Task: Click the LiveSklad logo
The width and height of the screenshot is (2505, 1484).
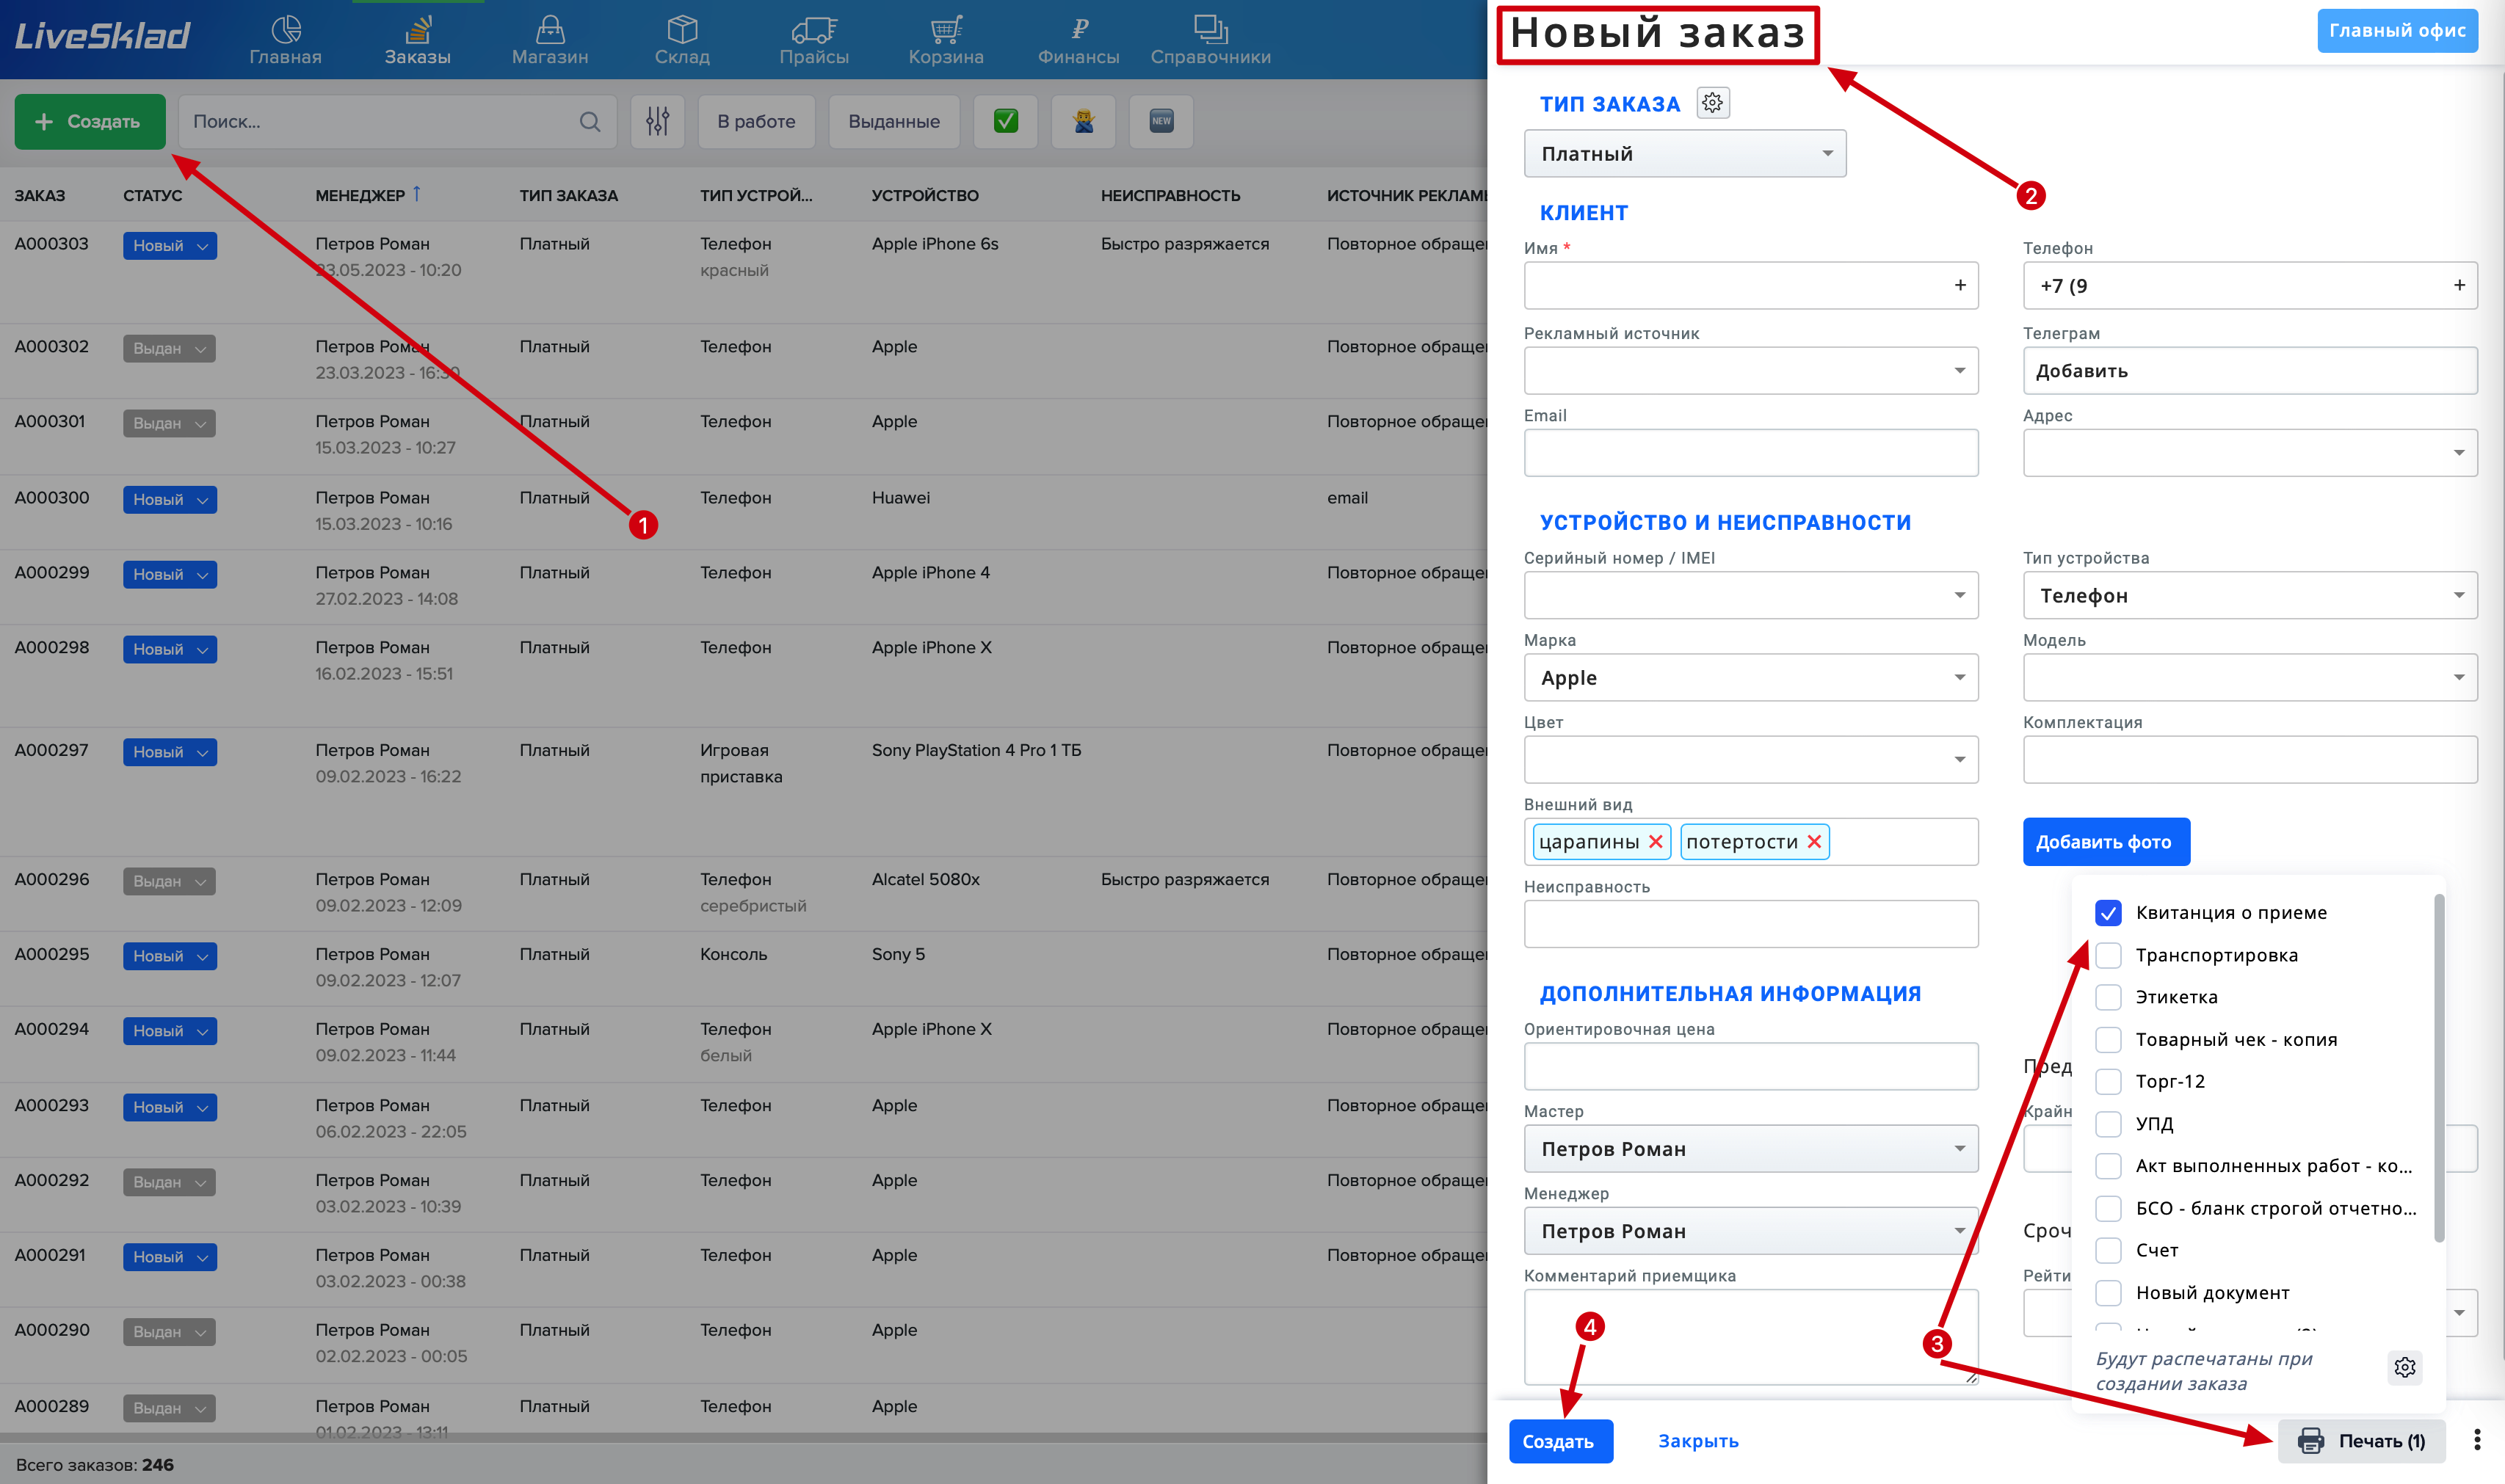Action: pos(102,36)
